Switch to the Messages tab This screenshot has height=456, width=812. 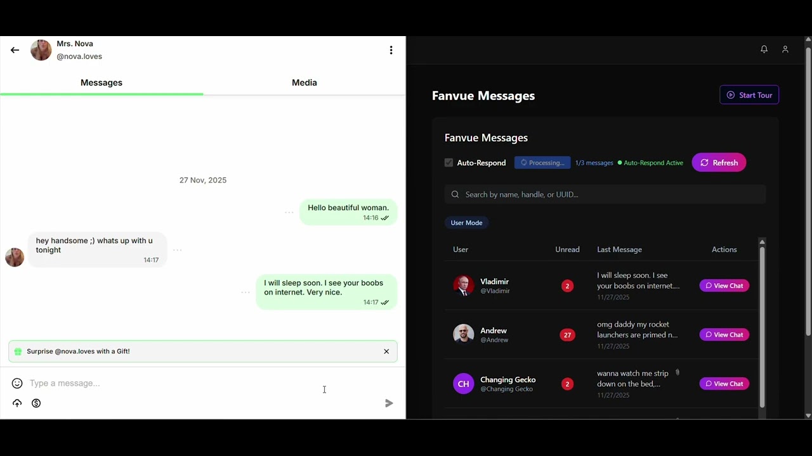(101, 83)
